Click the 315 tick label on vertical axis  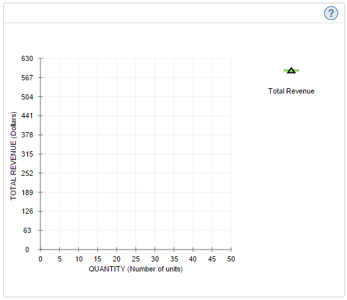click(x=27, y=154)
